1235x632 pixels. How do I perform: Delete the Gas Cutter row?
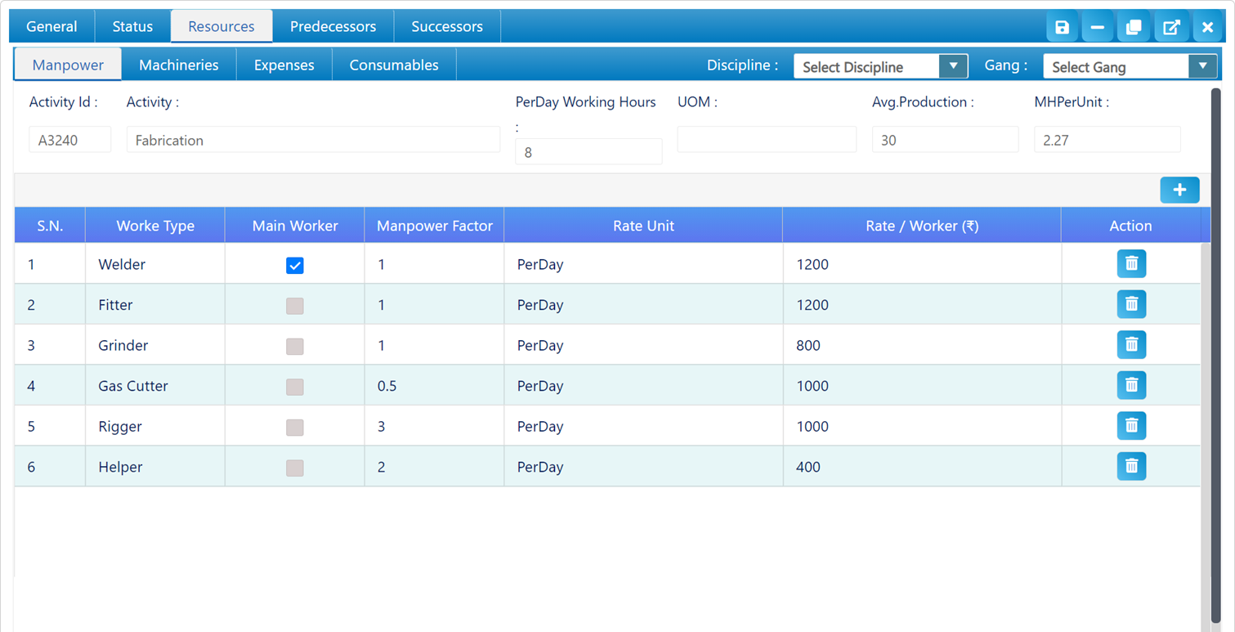[1131, 385]
